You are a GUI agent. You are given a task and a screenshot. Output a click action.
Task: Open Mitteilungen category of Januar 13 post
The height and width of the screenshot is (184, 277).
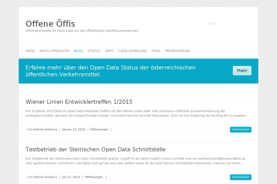99,129
